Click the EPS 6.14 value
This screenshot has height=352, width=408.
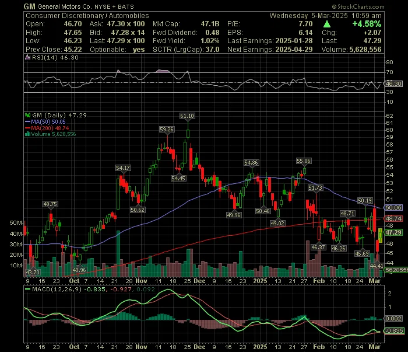tap(305, 33)
